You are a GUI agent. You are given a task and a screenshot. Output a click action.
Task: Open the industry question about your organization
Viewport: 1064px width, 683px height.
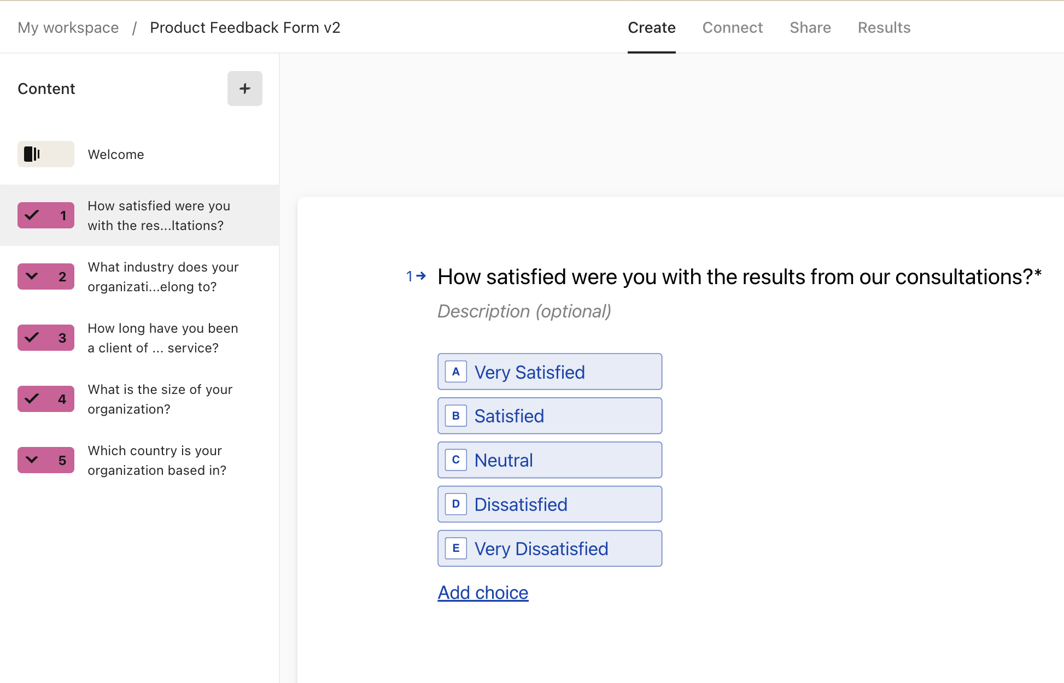click(162, 276)
